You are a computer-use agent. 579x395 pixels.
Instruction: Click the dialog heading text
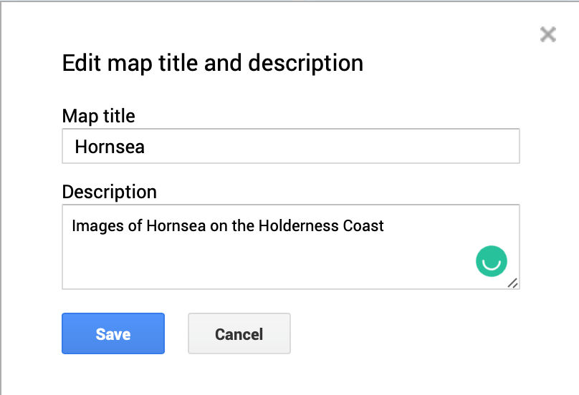212,63
